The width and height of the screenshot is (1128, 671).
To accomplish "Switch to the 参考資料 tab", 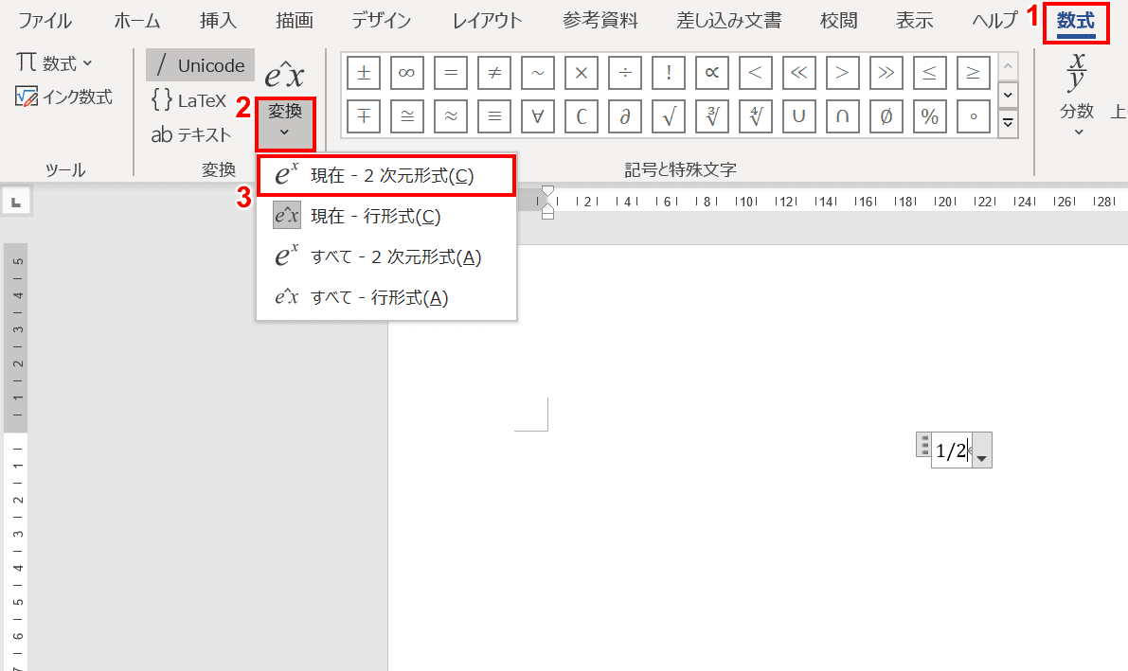I will [600, 20].
